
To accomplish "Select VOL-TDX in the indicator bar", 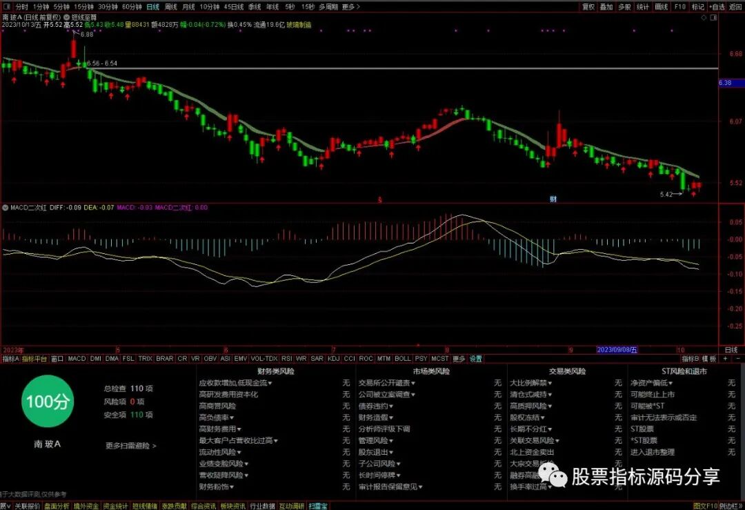I will click(x=264, y=358).
